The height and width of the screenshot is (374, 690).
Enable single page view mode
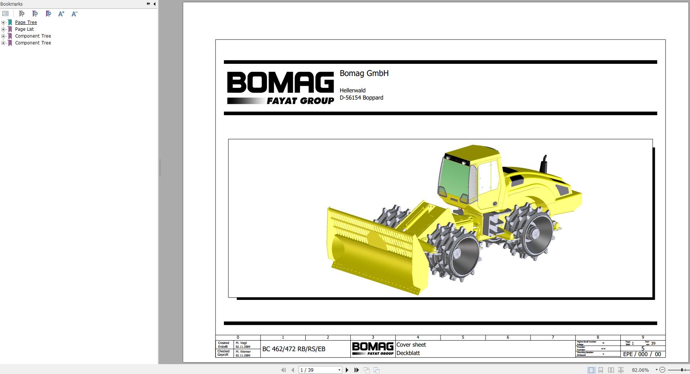pos(591,370)
